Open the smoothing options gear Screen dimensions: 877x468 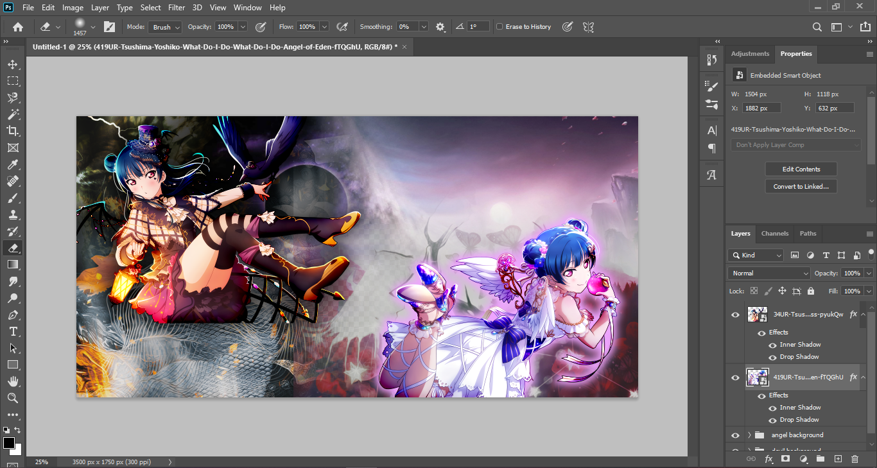point(440,27)
